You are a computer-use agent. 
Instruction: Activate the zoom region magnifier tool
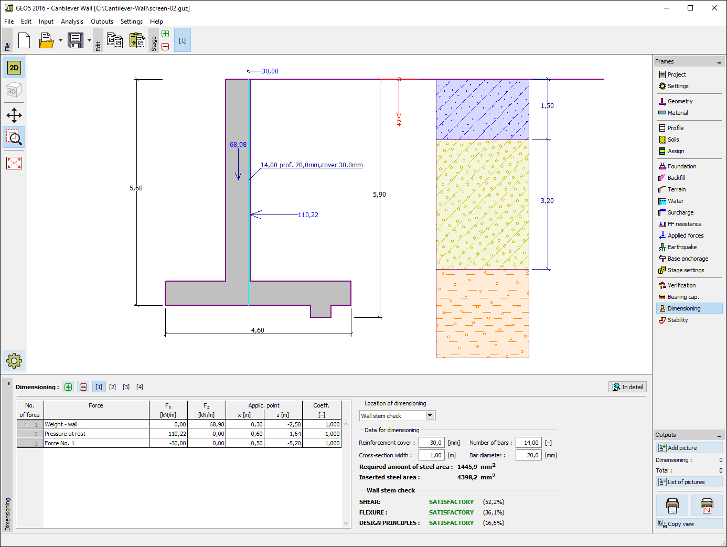point(14,138)
